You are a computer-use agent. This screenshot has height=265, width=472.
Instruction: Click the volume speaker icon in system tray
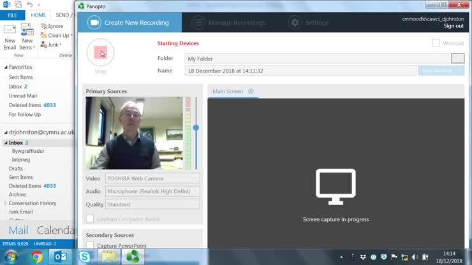[x=415, y=257]
